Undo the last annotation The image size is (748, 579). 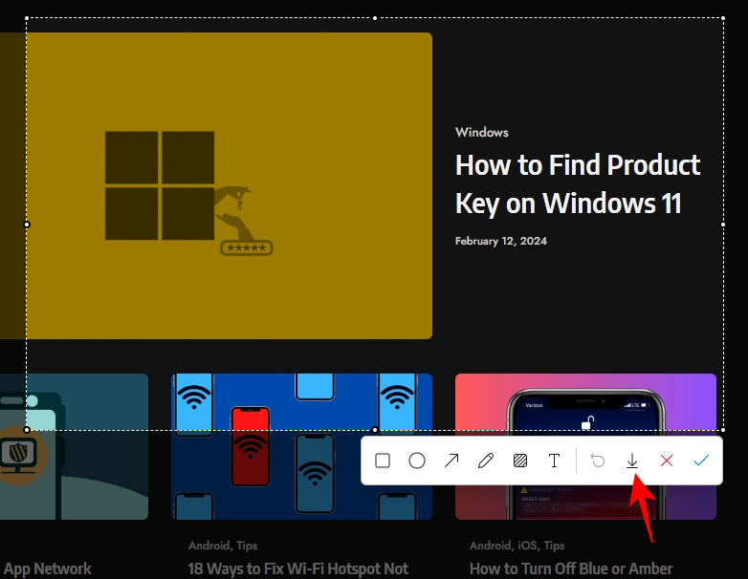click(x=598, y=461)
